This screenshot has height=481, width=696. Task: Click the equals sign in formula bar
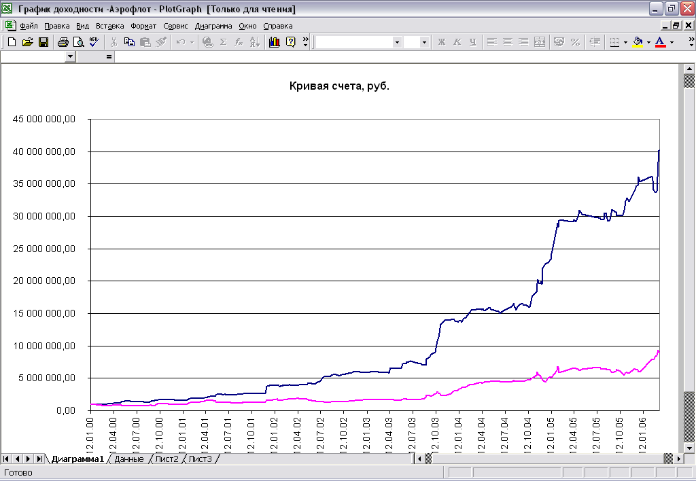pos(109,57)
